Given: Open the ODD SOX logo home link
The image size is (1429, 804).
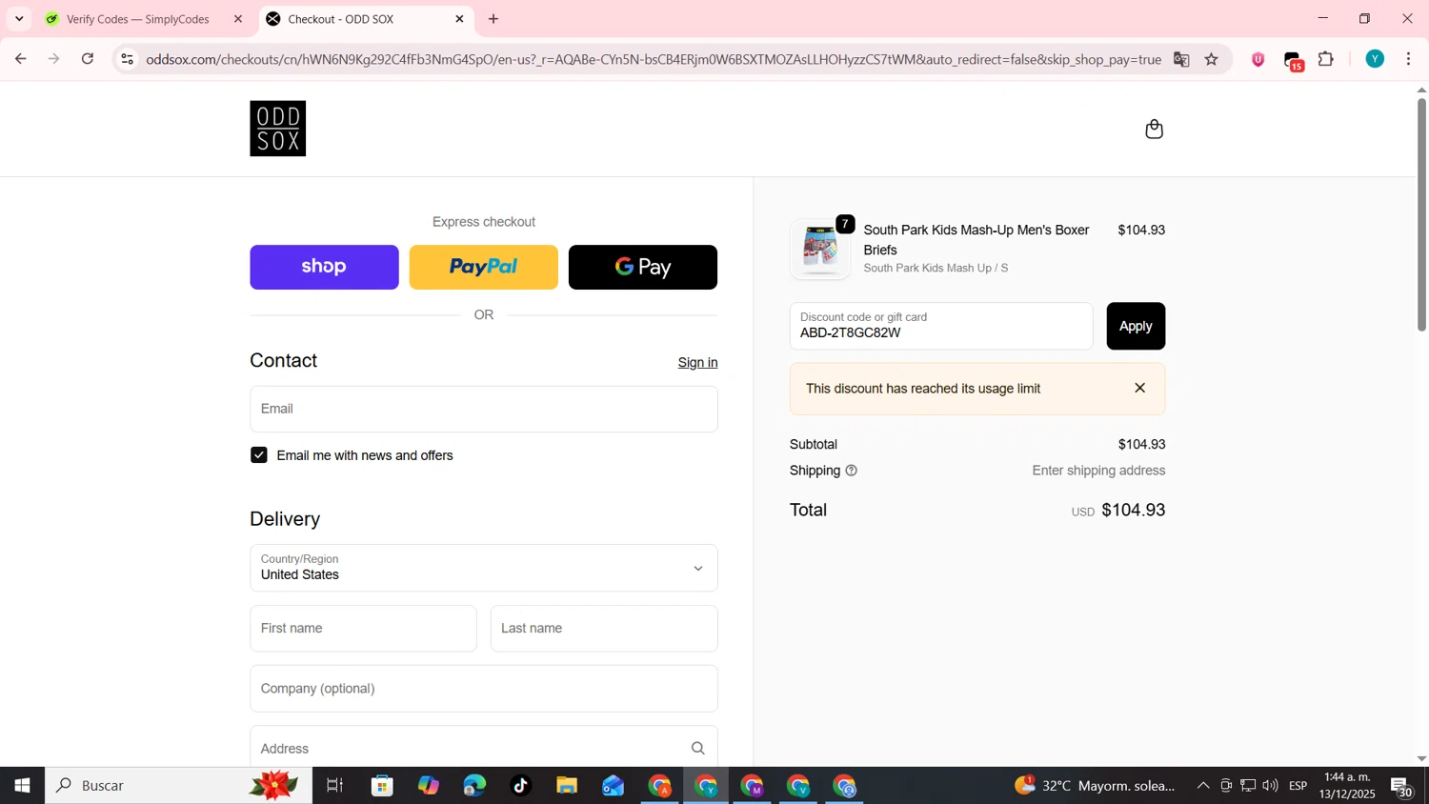Looking at the screenshot, I should point(277,129).
